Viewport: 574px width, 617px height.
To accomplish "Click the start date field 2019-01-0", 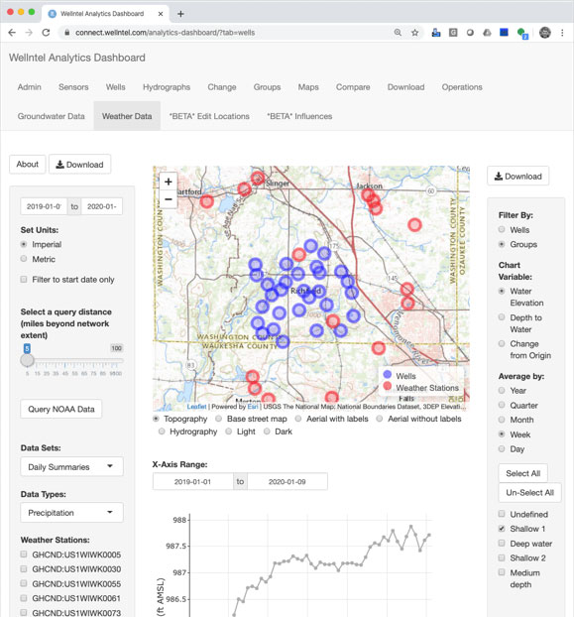I will click(44, 206).
